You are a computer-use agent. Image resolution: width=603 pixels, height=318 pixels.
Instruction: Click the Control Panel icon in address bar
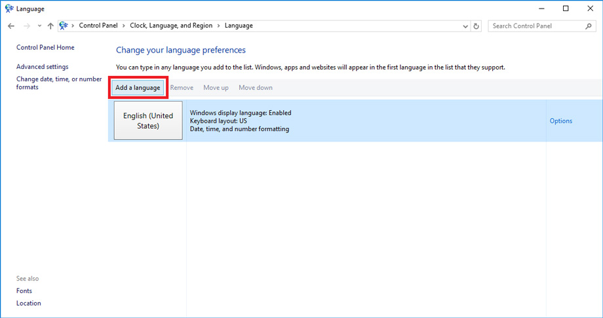click(x=64, y=26)
